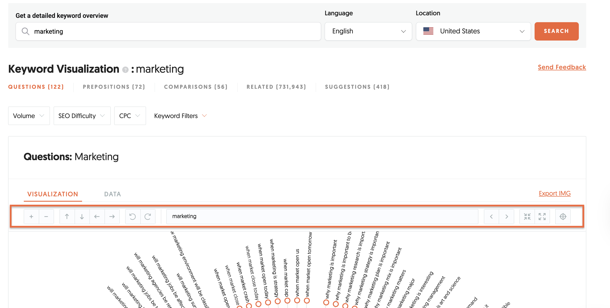Open the DATA tab
Image resolution: width=610 pixels, height=308 pixels.
point(112,194)
